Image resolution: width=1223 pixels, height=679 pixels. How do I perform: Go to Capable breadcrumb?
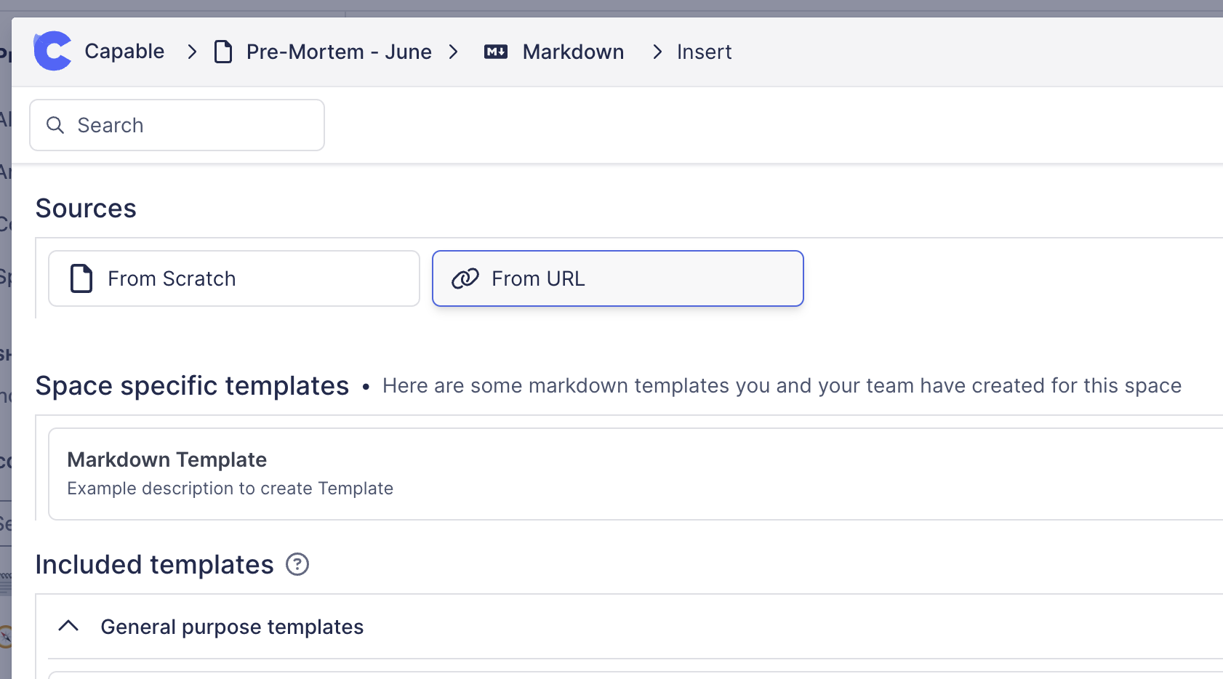[124, 52]
